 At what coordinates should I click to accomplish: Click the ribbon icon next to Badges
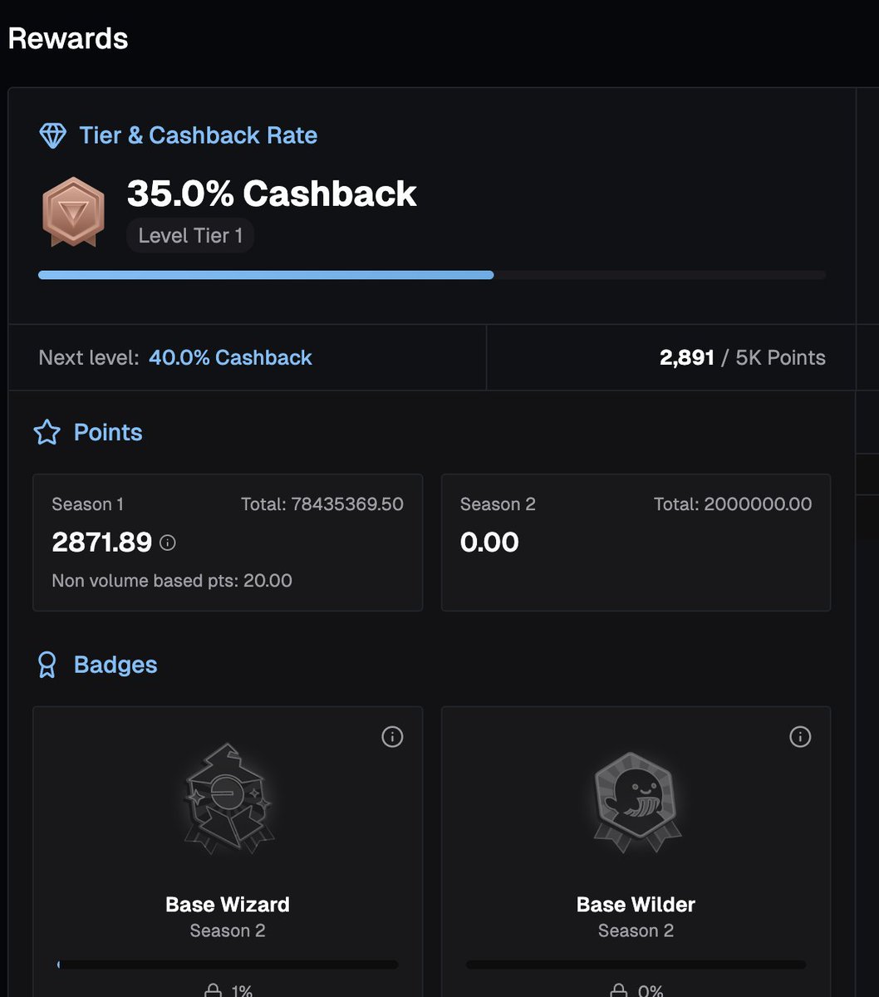47,665
